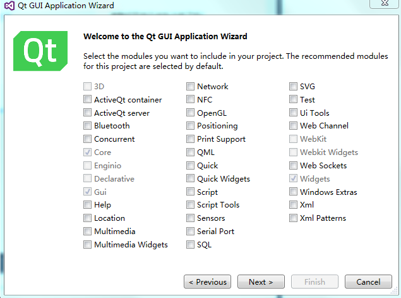Screen dimensions: 401x298
Task: Enable the Concurrent module
Action: 88,139
